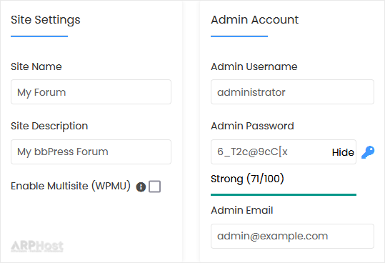This screenshot has height=263, width=385.
Task: Click the Site Description label
Action: (x=49, y=126)
